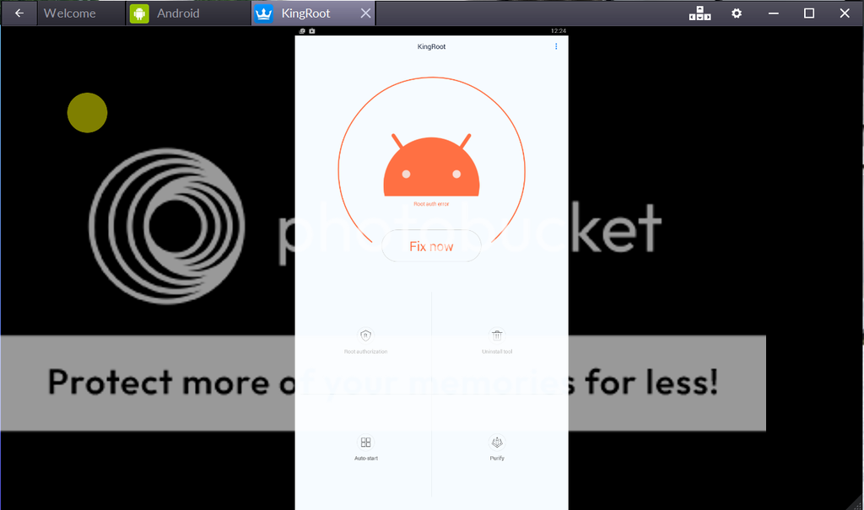Screen dimensions: 864x510
Task: Open the keyboard controls icon in title bar
Action: tap(700, 13)
